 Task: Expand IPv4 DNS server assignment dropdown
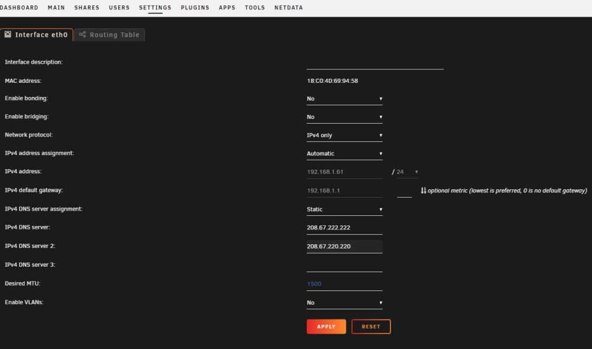pos(345,209)
